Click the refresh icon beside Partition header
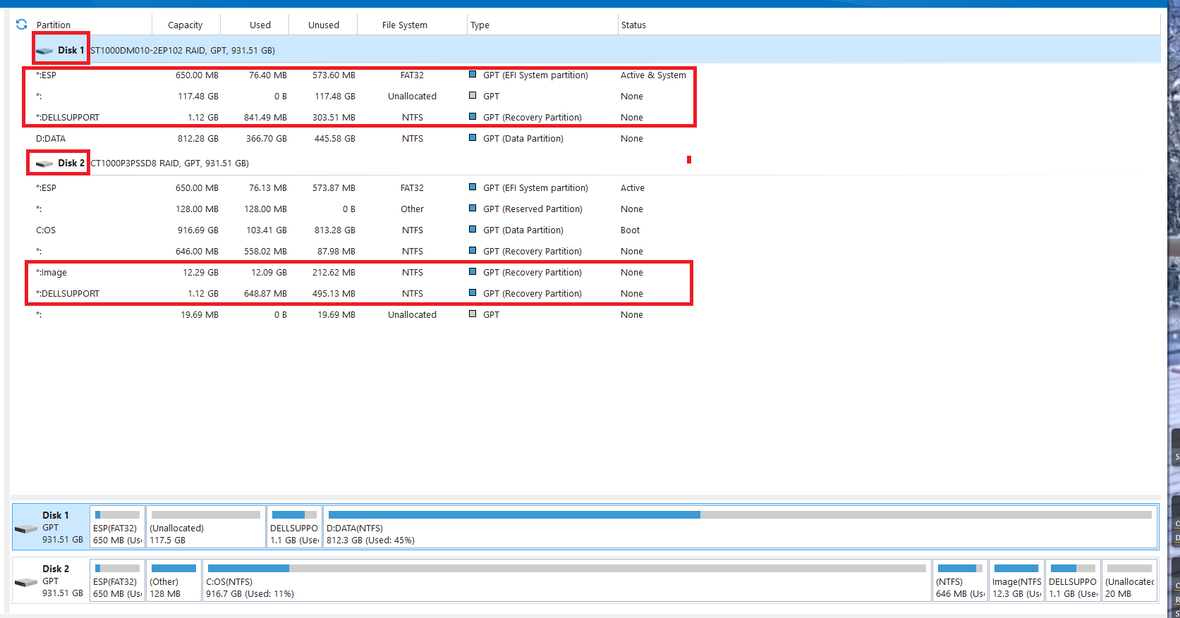The width and height of the screenshot is (1180, 618). 22,25
